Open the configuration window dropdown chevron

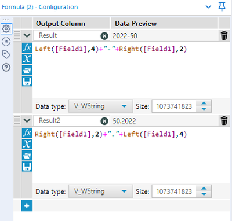[x=208, y=7]
